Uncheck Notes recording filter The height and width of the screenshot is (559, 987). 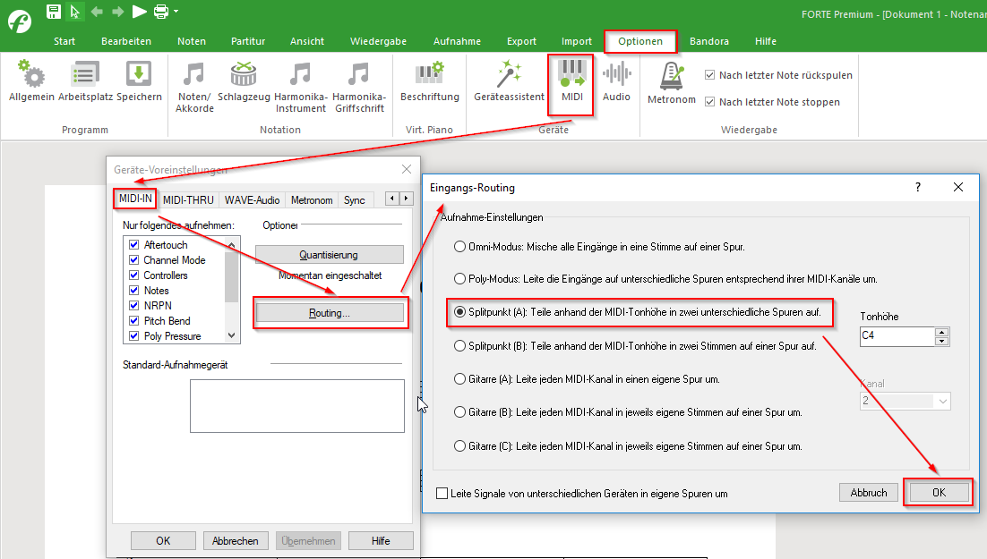(133, 290)
